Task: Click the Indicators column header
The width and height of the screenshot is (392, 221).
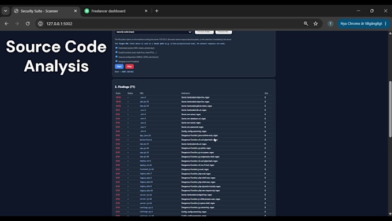Action: click(x=186, y=93)
